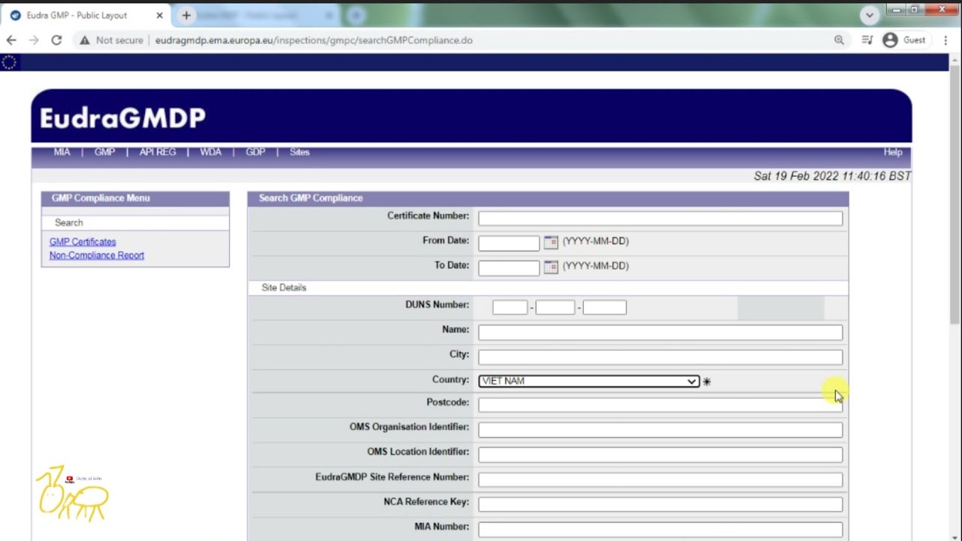This screenshot has height=541, width=962.
Task: Click the Help link
Action: pos(893,152)
